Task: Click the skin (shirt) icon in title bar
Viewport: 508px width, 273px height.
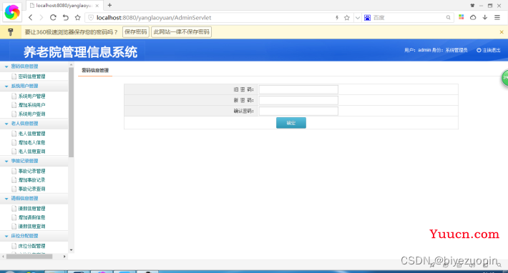Action: pos(472,6)
